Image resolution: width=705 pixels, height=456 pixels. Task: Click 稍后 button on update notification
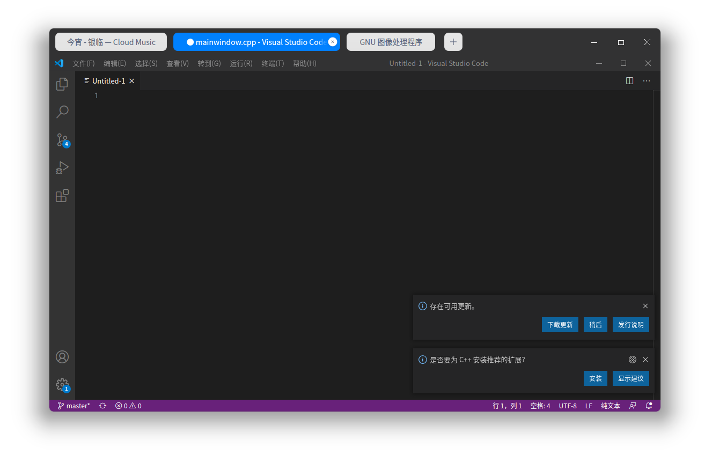(x=596, y=325)
